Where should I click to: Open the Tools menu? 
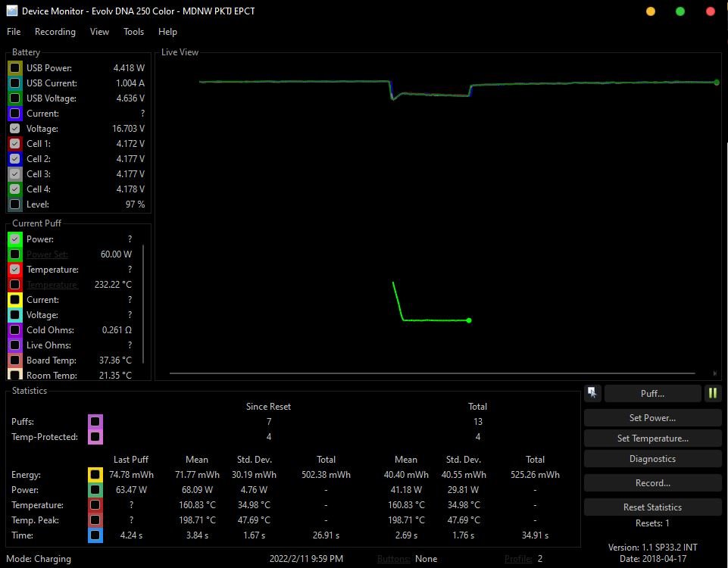(x=133, y=32)
